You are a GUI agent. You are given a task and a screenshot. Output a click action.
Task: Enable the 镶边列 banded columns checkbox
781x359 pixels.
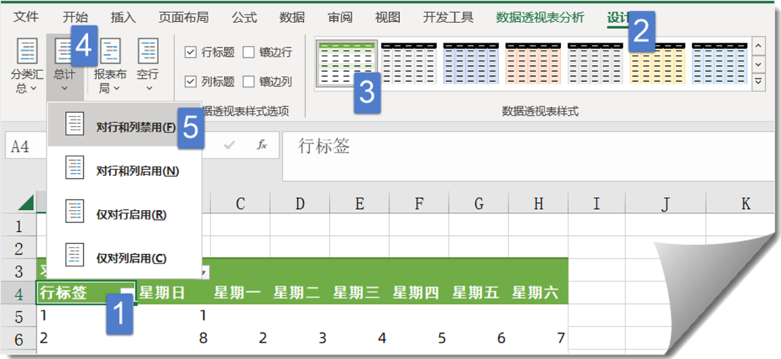click(249, 82)
